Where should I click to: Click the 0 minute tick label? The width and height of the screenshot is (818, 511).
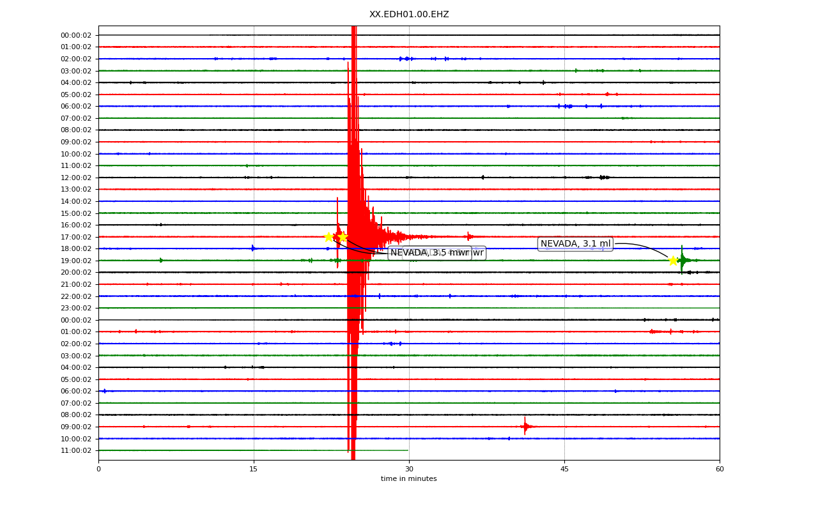click(x=98, y=469)
